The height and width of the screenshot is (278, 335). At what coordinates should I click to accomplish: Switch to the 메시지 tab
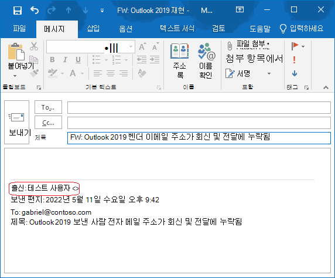coord(54,29)
